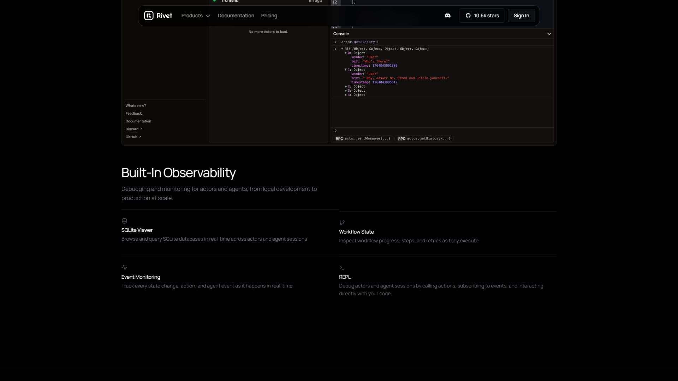Collapse the (5) Object array in console
This screenshot has width=678, height=381.
click(342, 49)
